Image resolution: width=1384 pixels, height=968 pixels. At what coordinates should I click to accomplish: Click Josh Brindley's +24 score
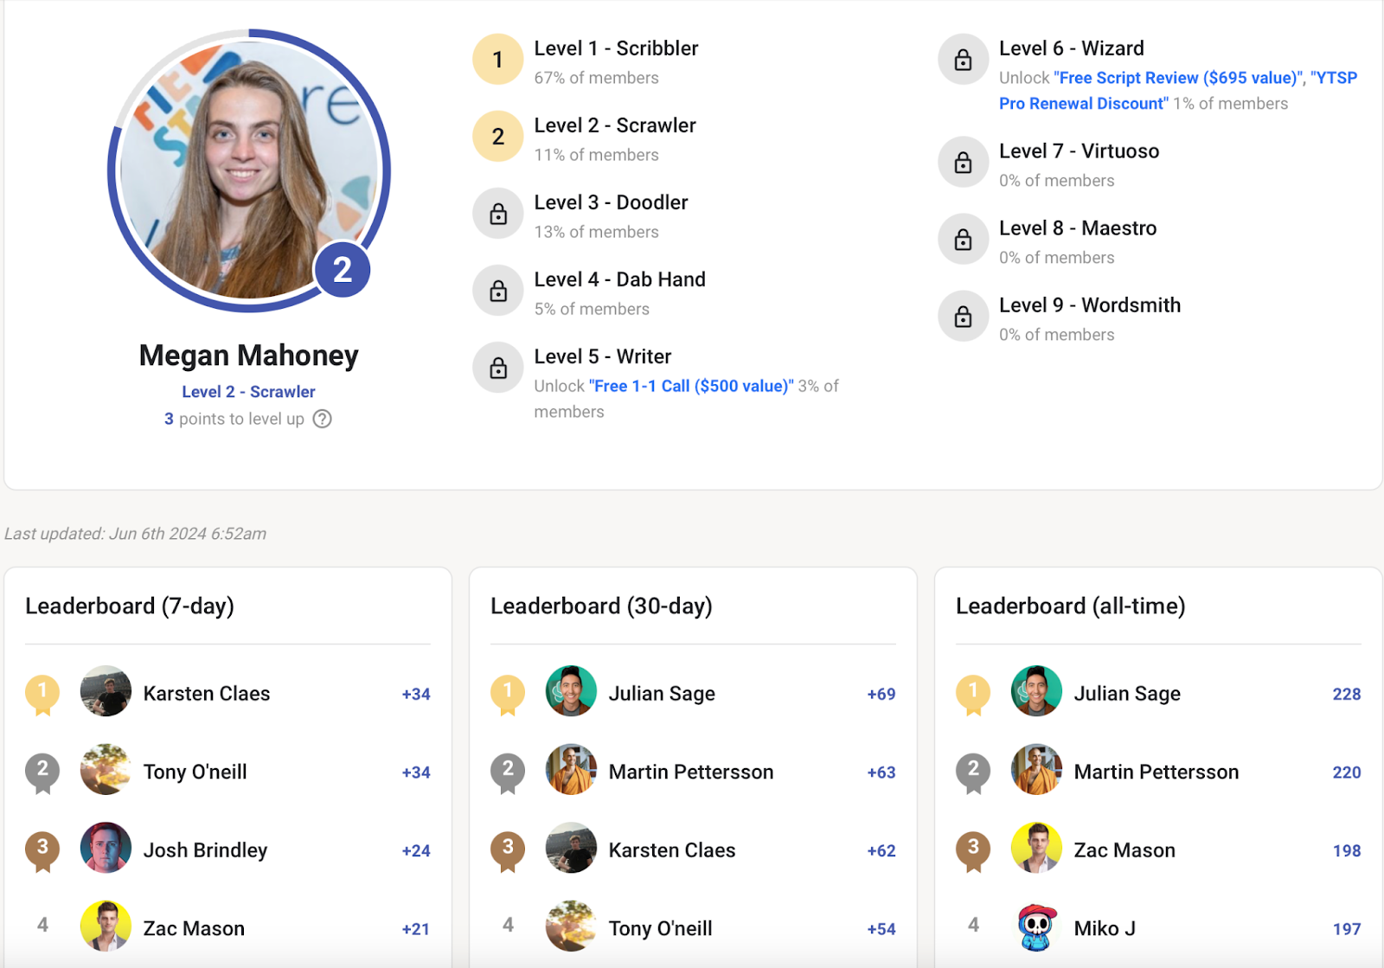click(x=416, y=850)
